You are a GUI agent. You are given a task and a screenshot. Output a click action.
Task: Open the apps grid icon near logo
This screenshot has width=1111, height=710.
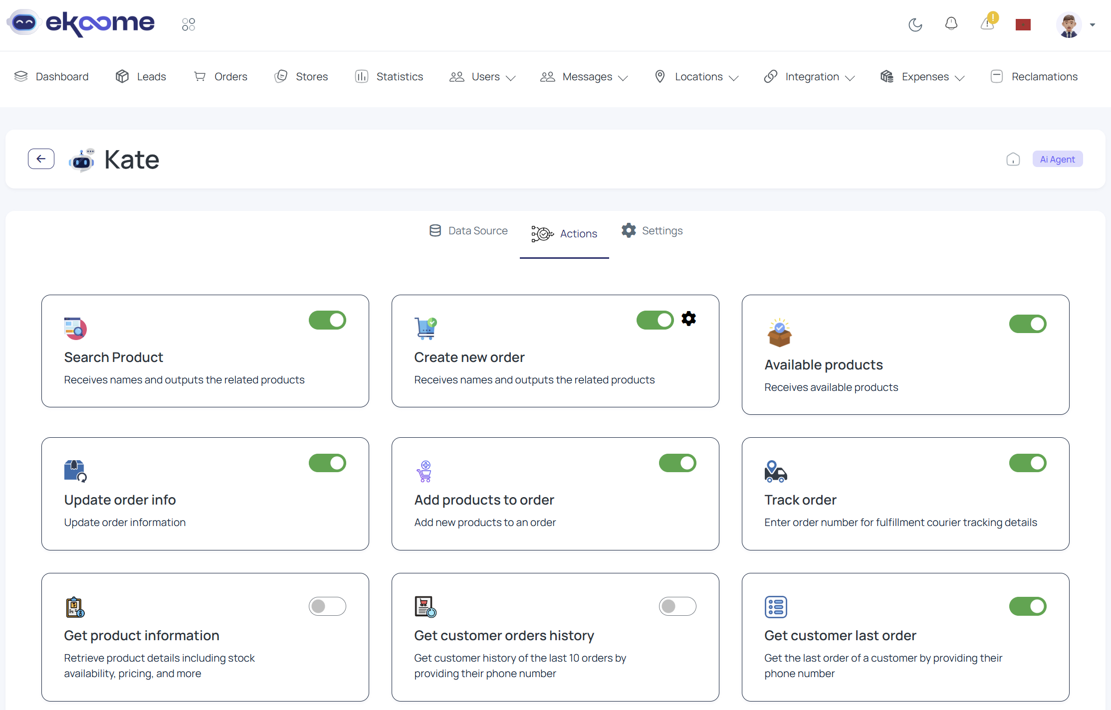(189, 24)
